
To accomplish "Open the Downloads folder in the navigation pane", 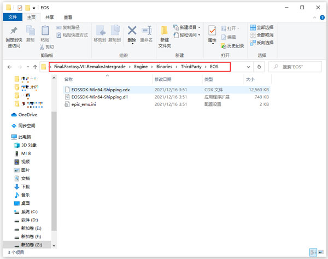I will 22,187.
